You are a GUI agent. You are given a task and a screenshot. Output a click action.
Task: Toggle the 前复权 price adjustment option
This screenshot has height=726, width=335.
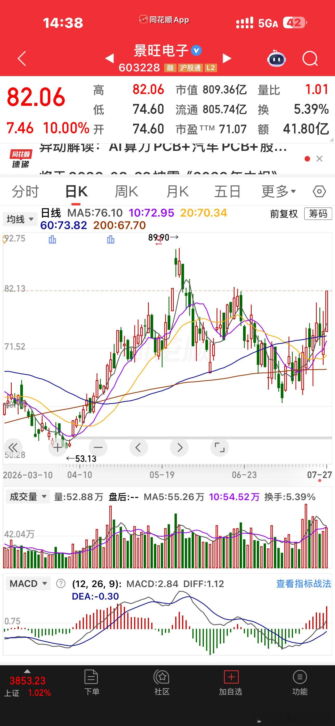(x=284, y=214)
